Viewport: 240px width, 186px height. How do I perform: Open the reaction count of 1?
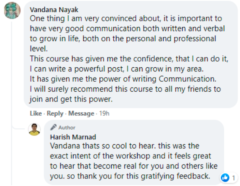click(x=234, y=178)
